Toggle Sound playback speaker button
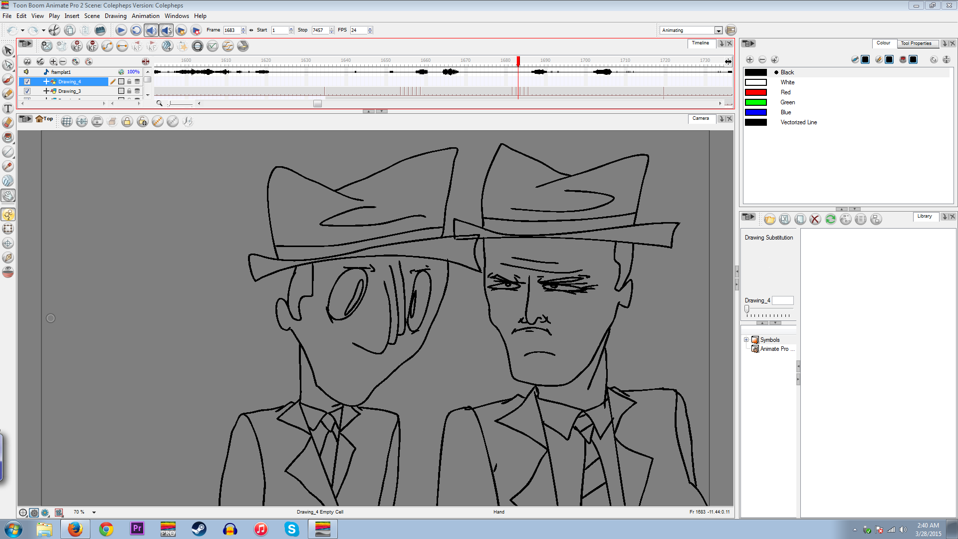 151,30
